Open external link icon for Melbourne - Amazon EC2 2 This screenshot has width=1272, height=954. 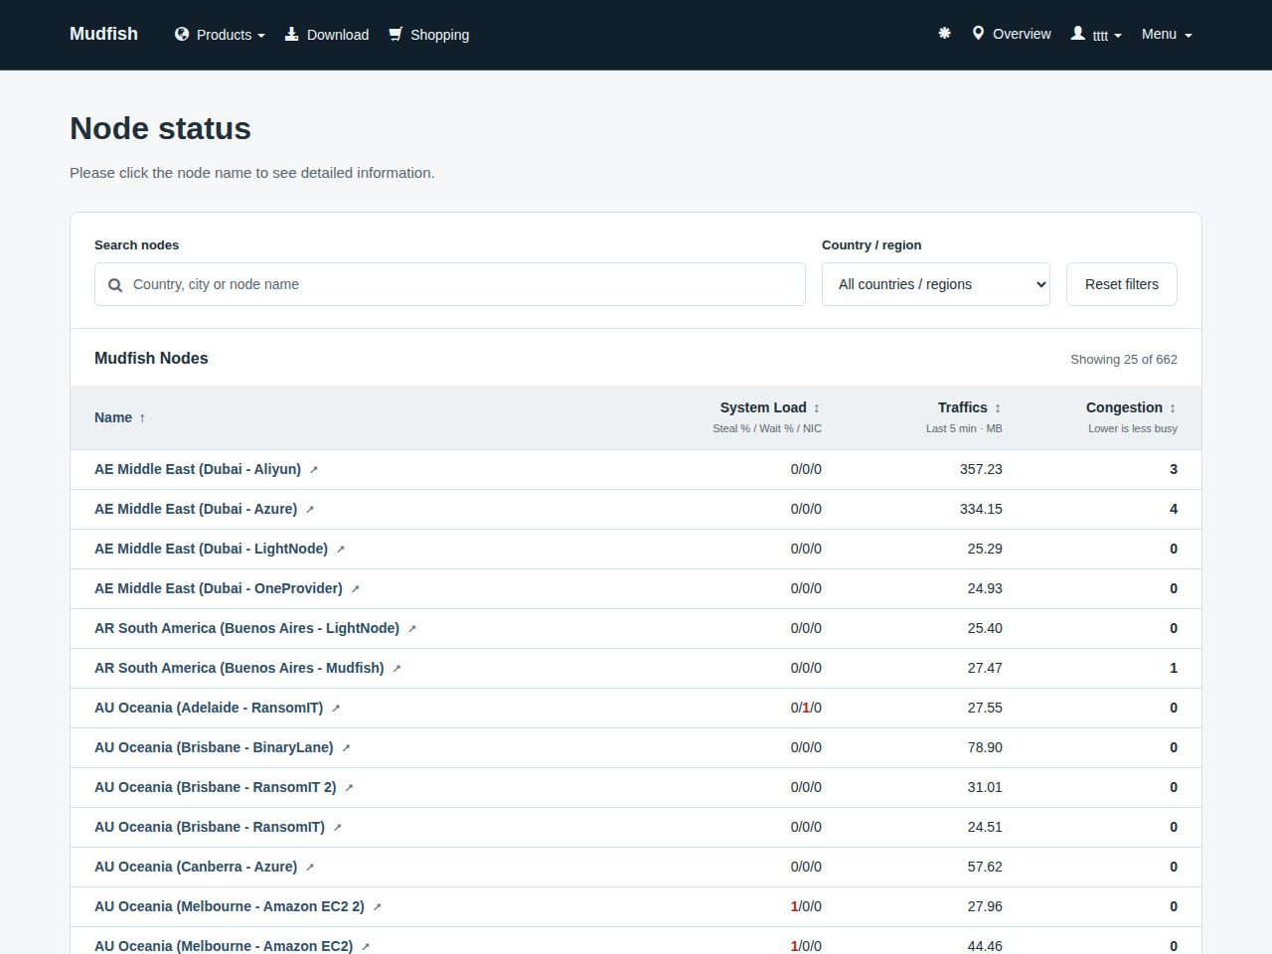378,907
